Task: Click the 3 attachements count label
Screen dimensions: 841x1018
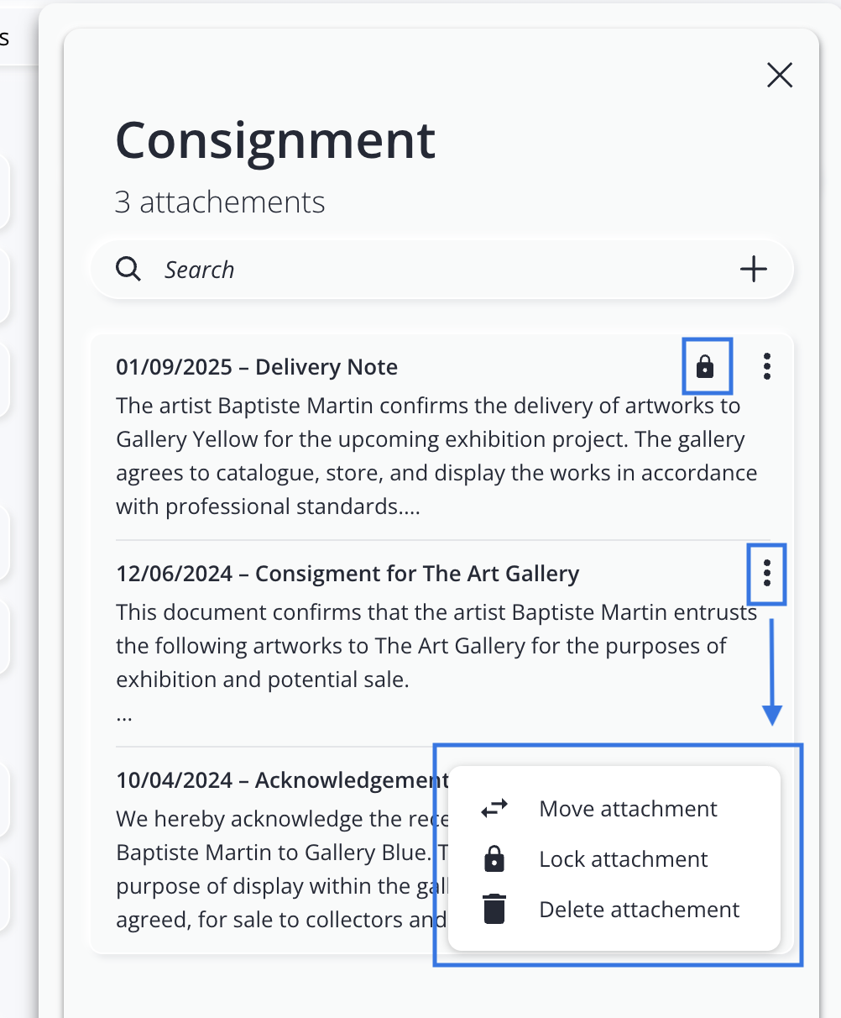Action: click(220, 202)
